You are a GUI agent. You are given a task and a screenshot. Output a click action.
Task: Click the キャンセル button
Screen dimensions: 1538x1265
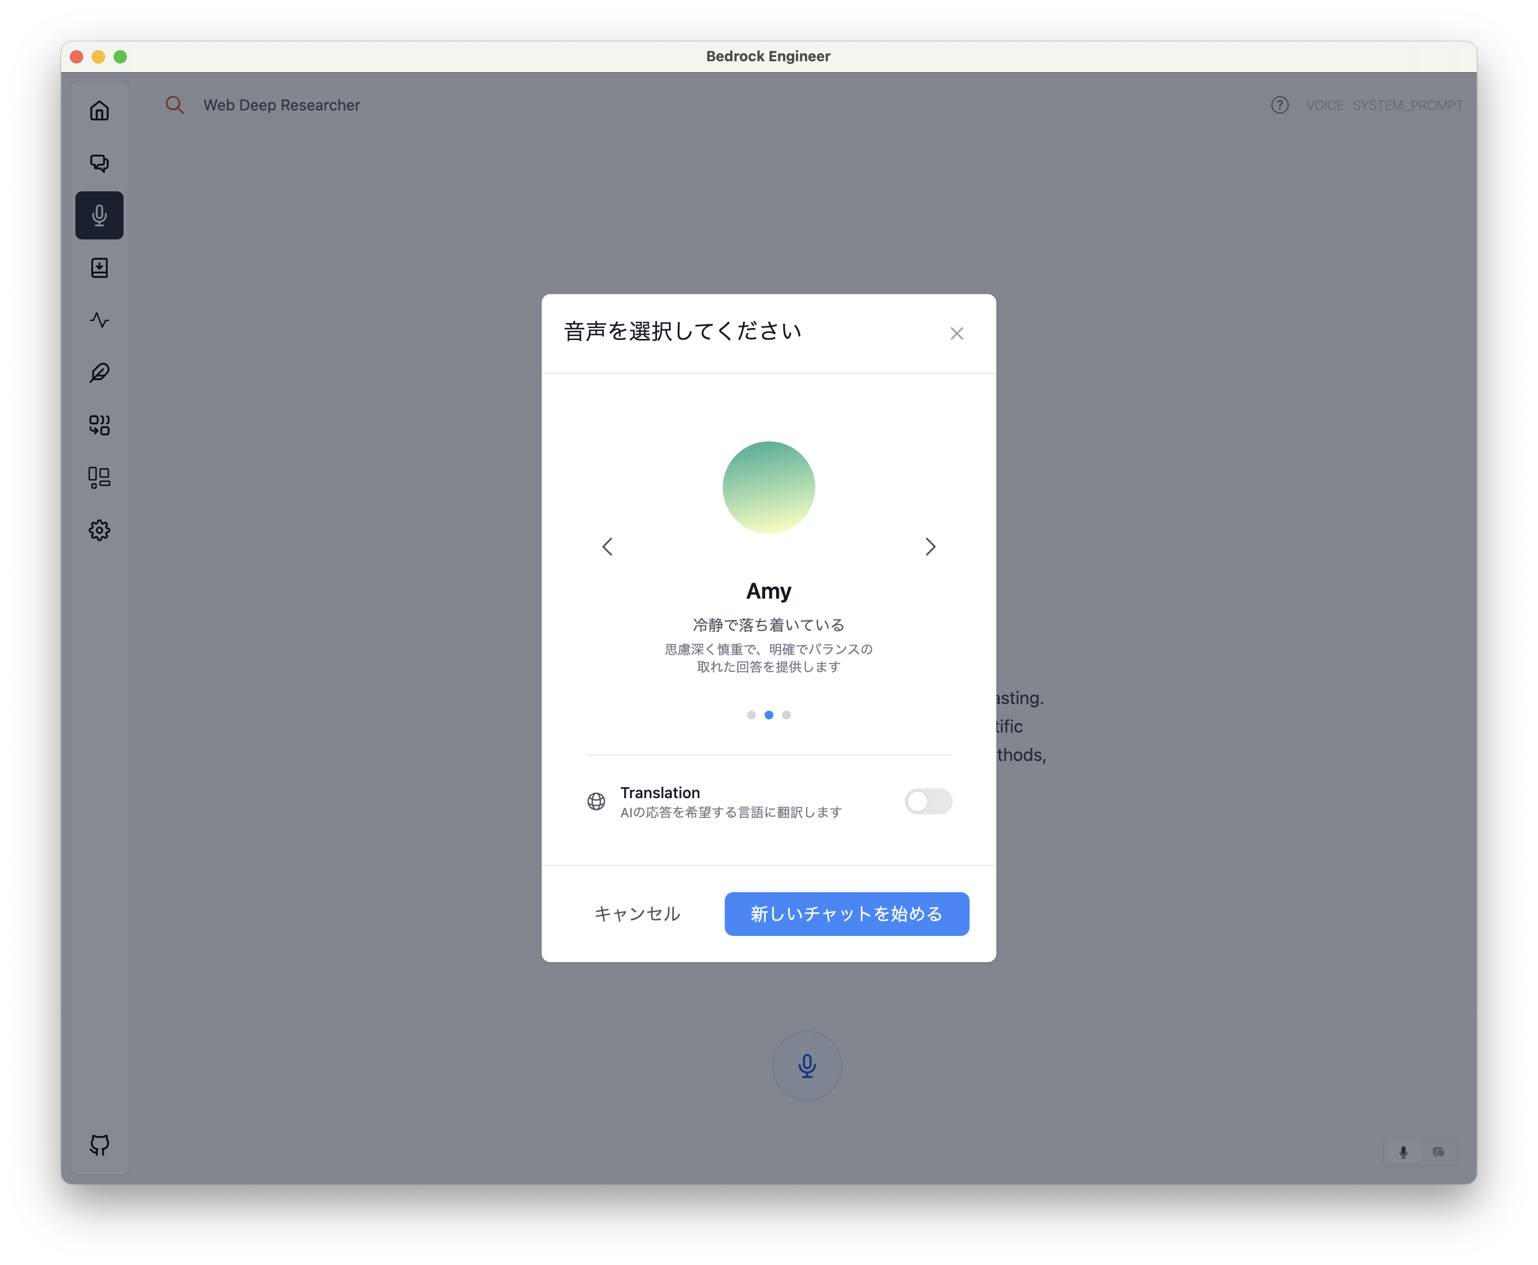coord(637,914)
